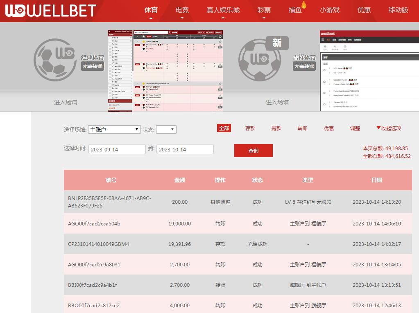Click the 本页总额 49,198.85 value
Viewport: 419px width, 313px height.
click(396, 148)
